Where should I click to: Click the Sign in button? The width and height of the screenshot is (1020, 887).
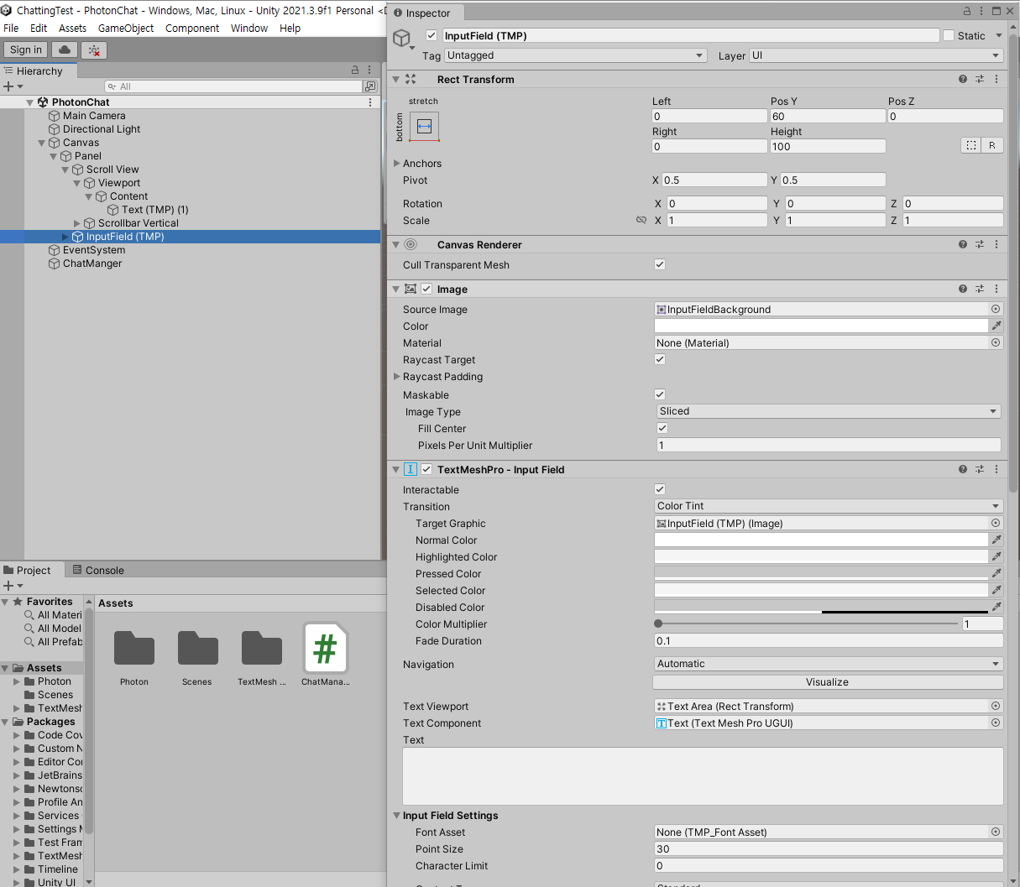click(26, 50)
